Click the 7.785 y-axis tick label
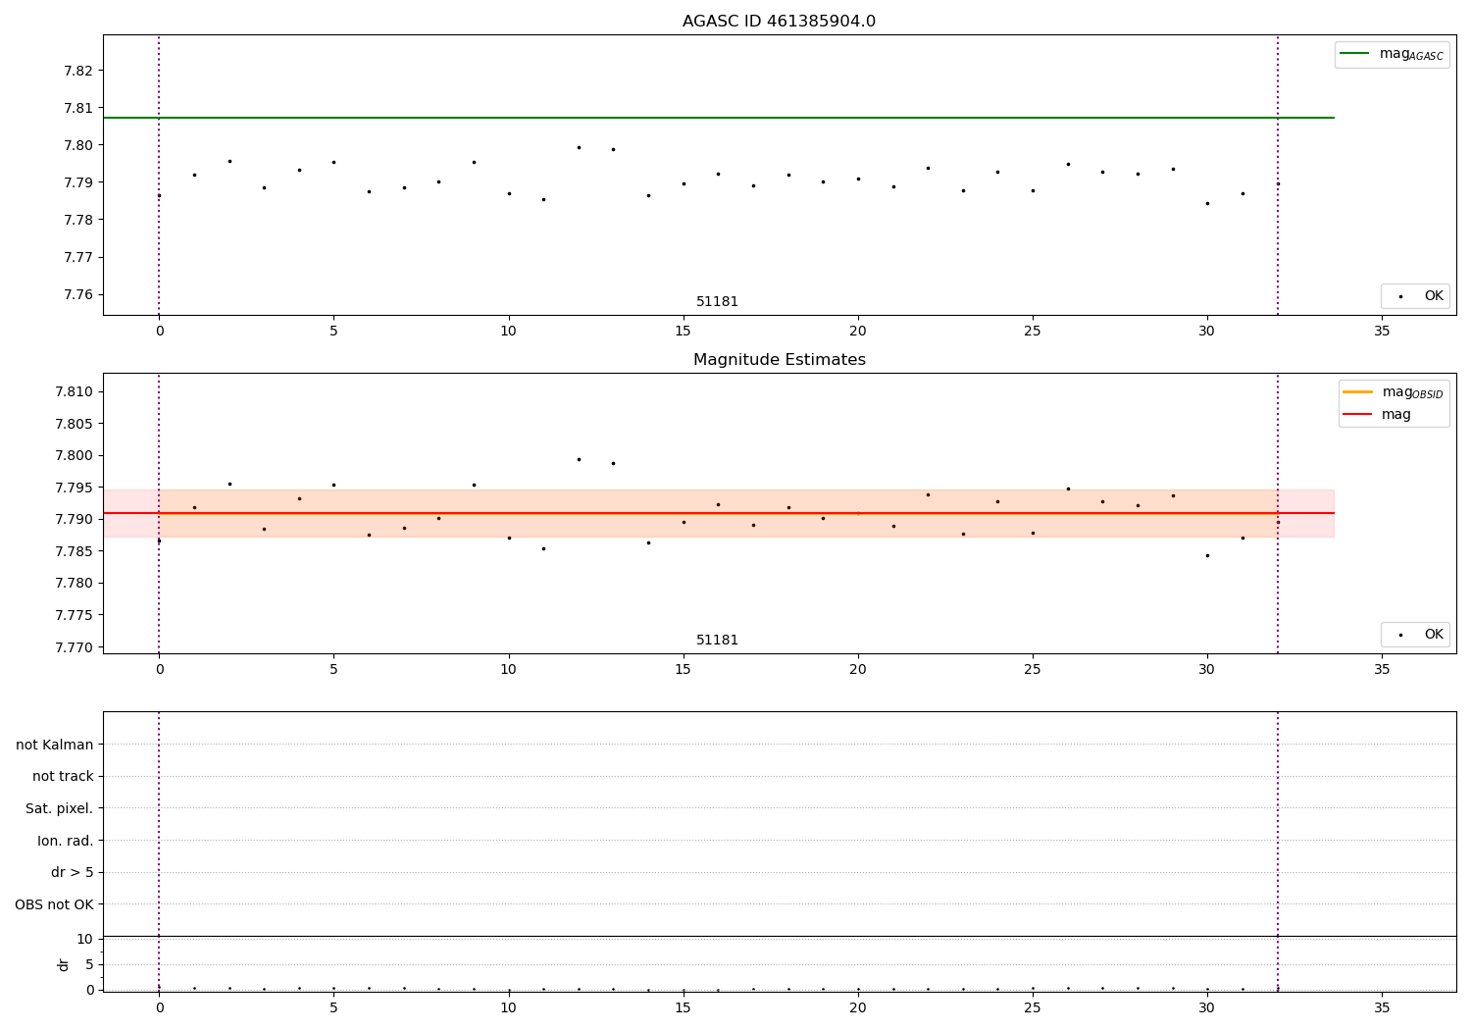1471x1030 pixels. (x=75, y=551)
